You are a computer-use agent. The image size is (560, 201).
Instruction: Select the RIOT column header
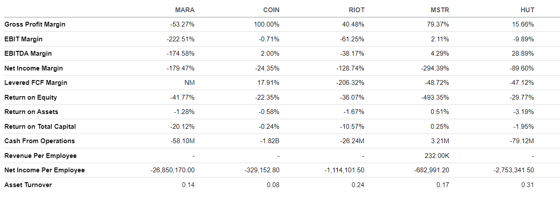(x=356, y=10)
